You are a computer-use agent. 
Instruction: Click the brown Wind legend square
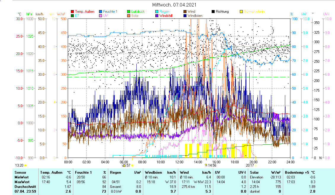(185, 12)
